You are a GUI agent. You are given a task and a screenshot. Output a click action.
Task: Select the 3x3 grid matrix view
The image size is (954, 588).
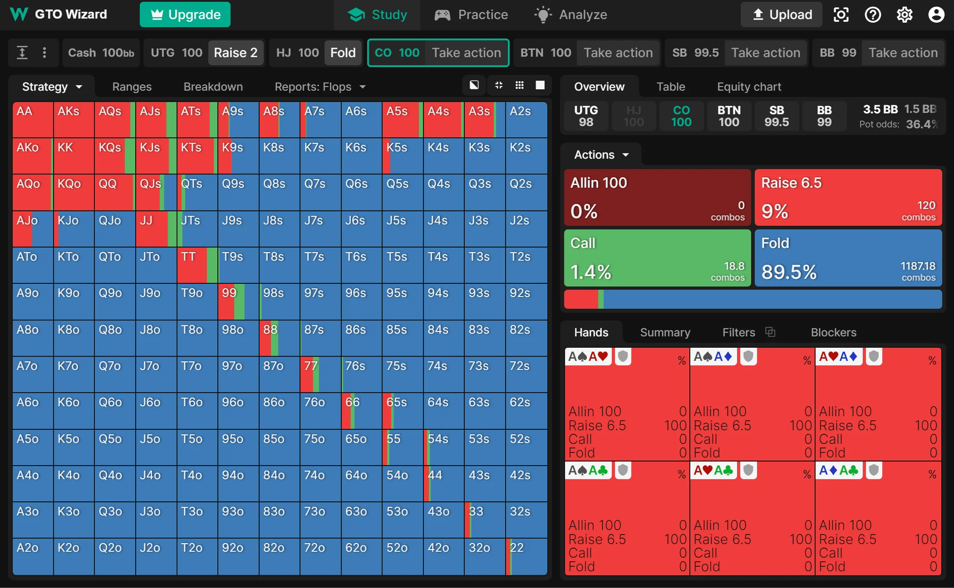coord(520,85)
